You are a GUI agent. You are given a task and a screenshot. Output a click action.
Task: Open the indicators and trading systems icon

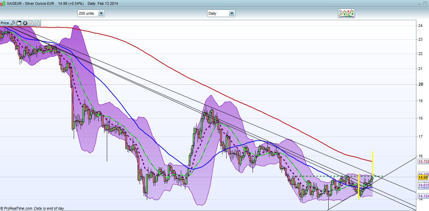tap(346, 13)
